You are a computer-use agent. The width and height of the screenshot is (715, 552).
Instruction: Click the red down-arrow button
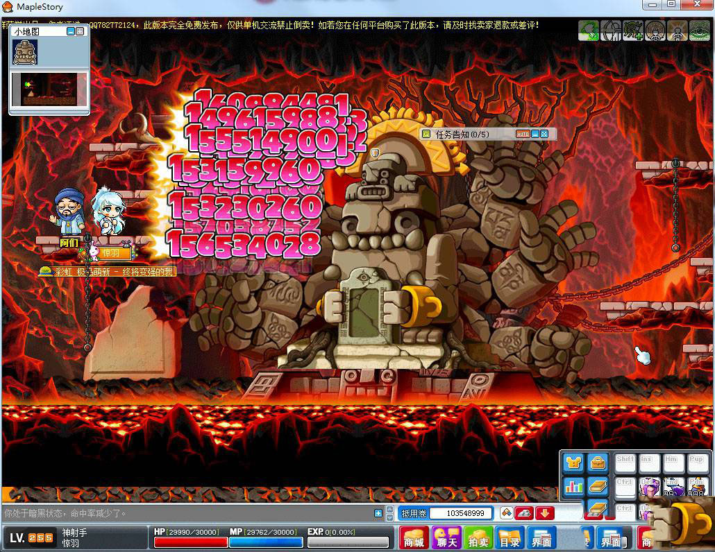click(544, 513)
